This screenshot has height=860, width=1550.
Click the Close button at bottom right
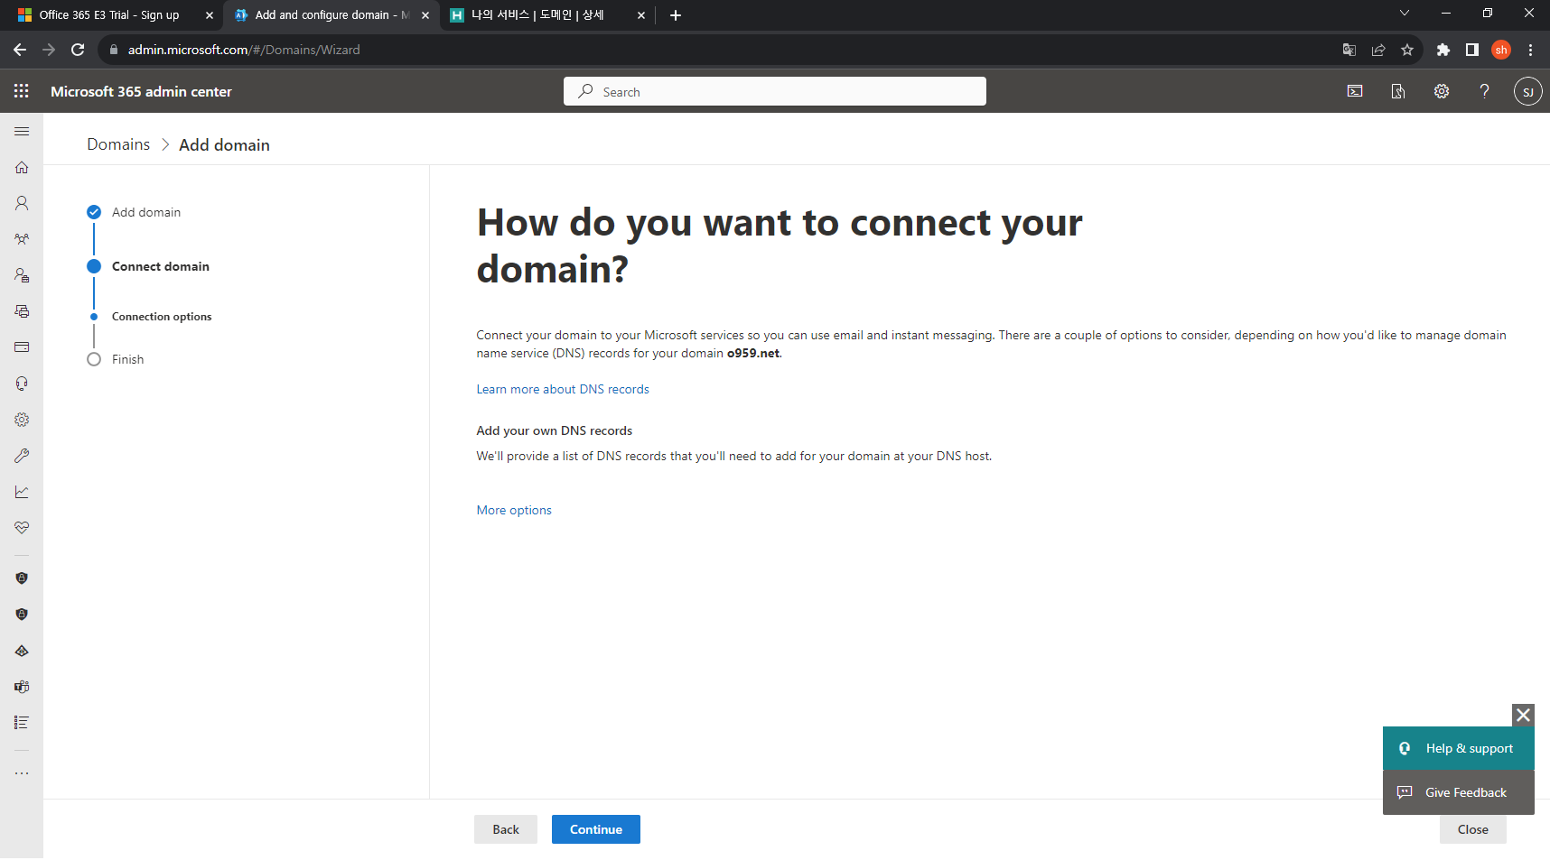(x=1473, y=829)
